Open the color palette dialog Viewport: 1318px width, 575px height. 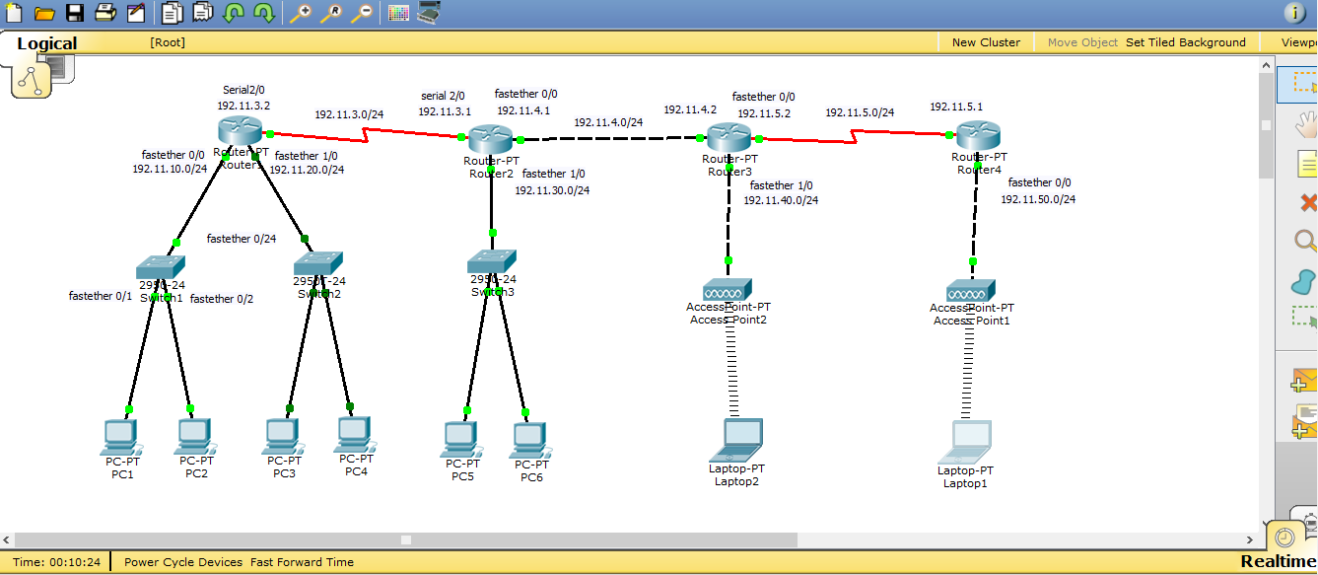click(397, 13)
